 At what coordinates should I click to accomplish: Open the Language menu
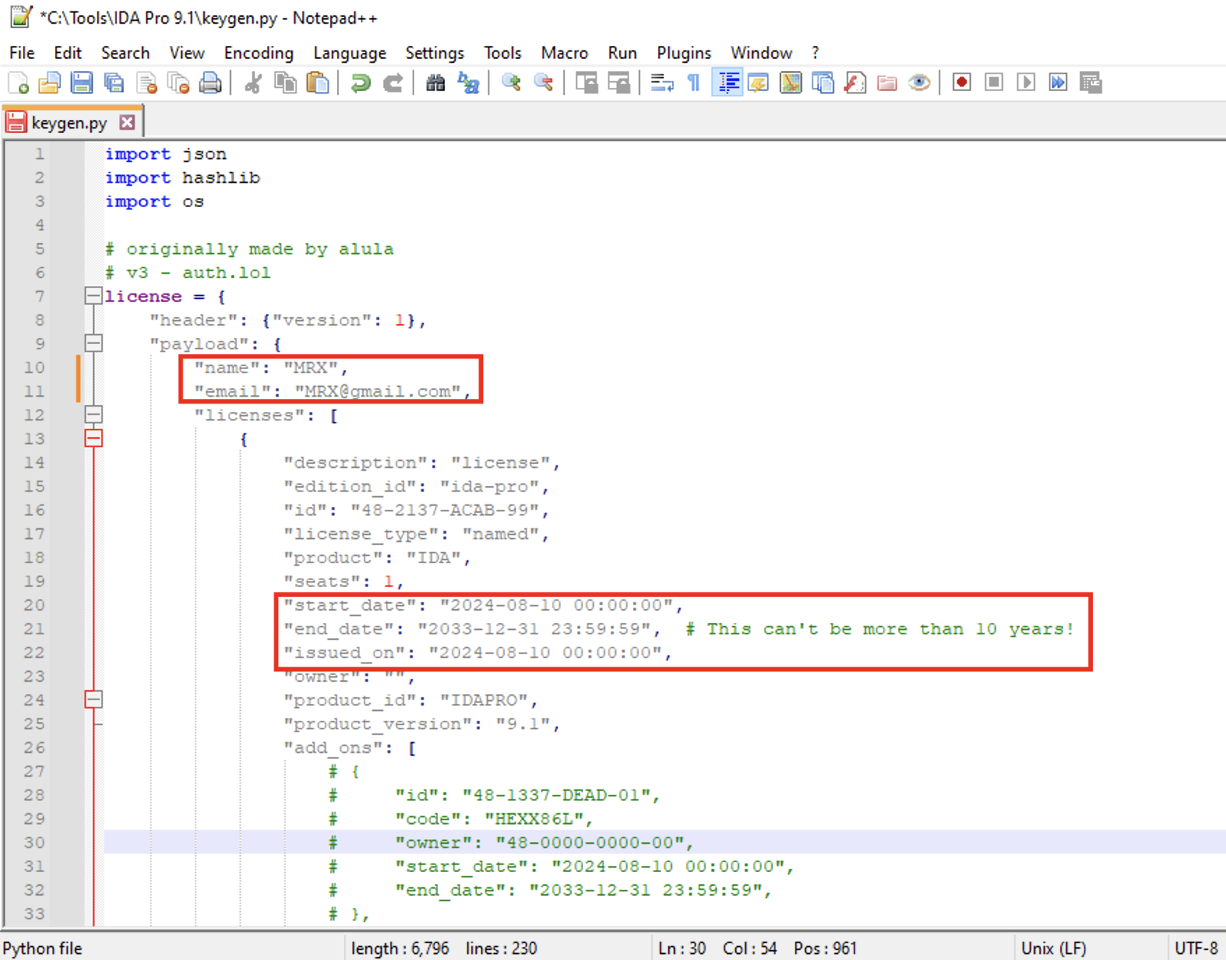(x=349, y=53)
